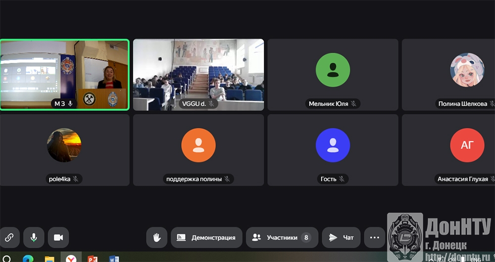
Task: Click the muted mic icon beside VGGU d.
Action: (x=211, y=104)
